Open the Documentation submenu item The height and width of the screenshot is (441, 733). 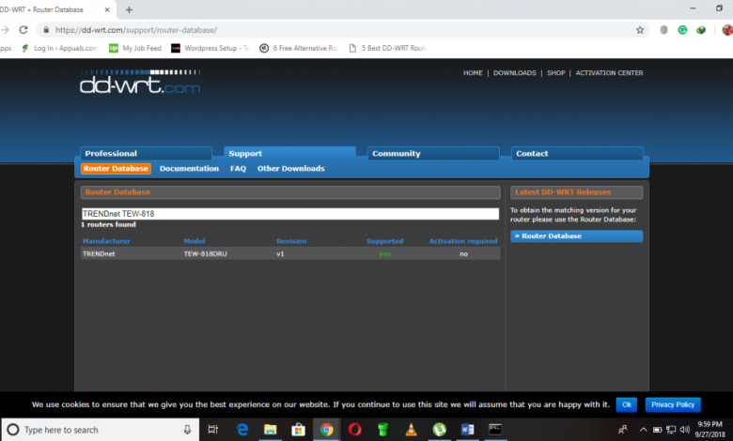click(x=189, y=169)
